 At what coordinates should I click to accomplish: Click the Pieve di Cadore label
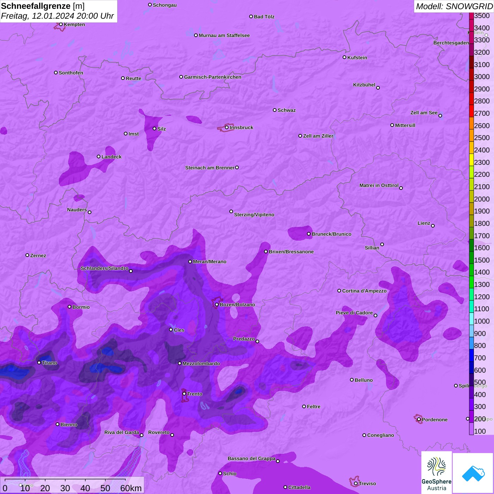[354, 313]
